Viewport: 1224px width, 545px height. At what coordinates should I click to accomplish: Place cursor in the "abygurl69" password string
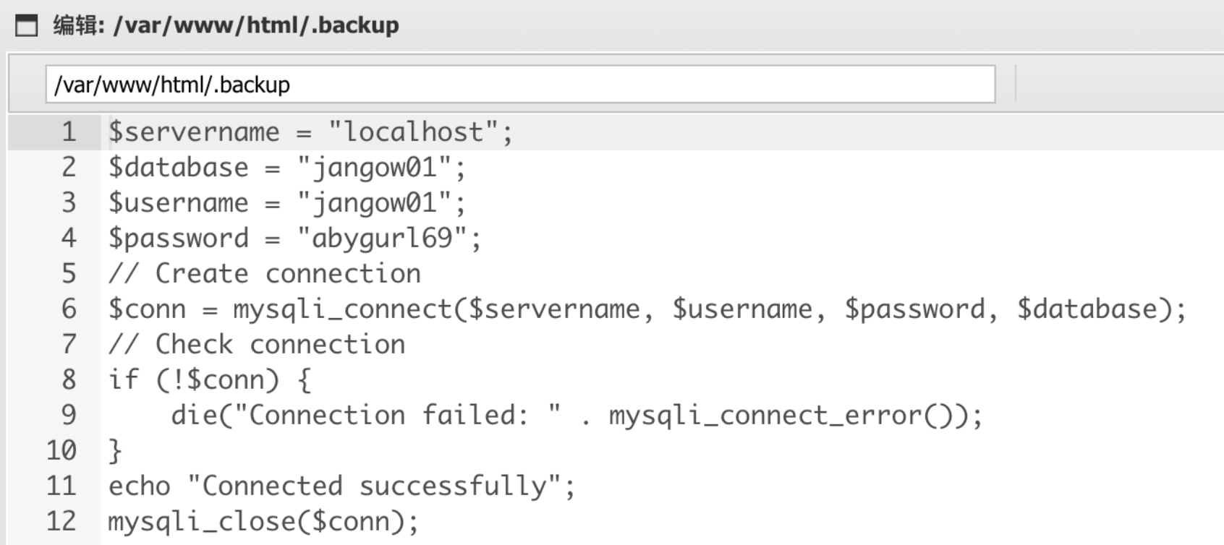382,238
